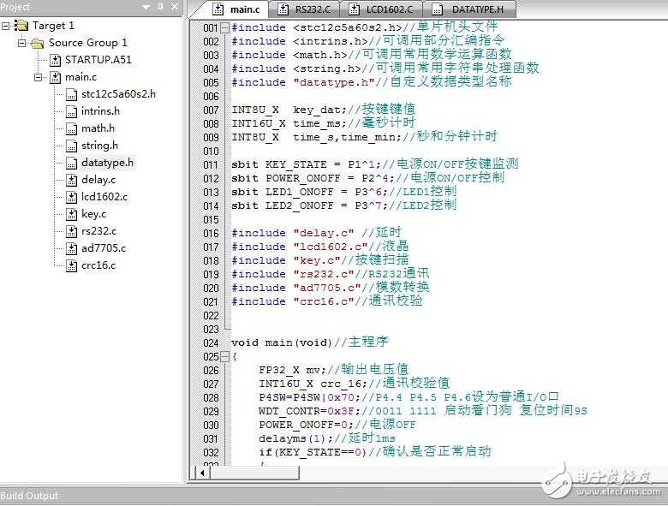This screenshot has width=668, height=506.
Task: Collapse the main function fold at line 025
Action: (225, 357)
